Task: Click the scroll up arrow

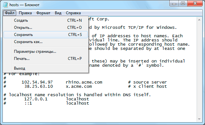Action: [x=199, y=20]
